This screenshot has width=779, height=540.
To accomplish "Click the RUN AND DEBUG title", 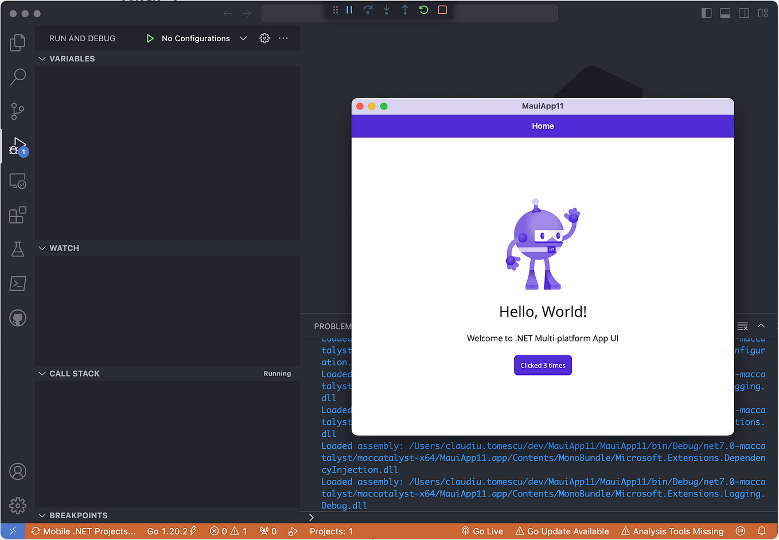I will point(82,38).
